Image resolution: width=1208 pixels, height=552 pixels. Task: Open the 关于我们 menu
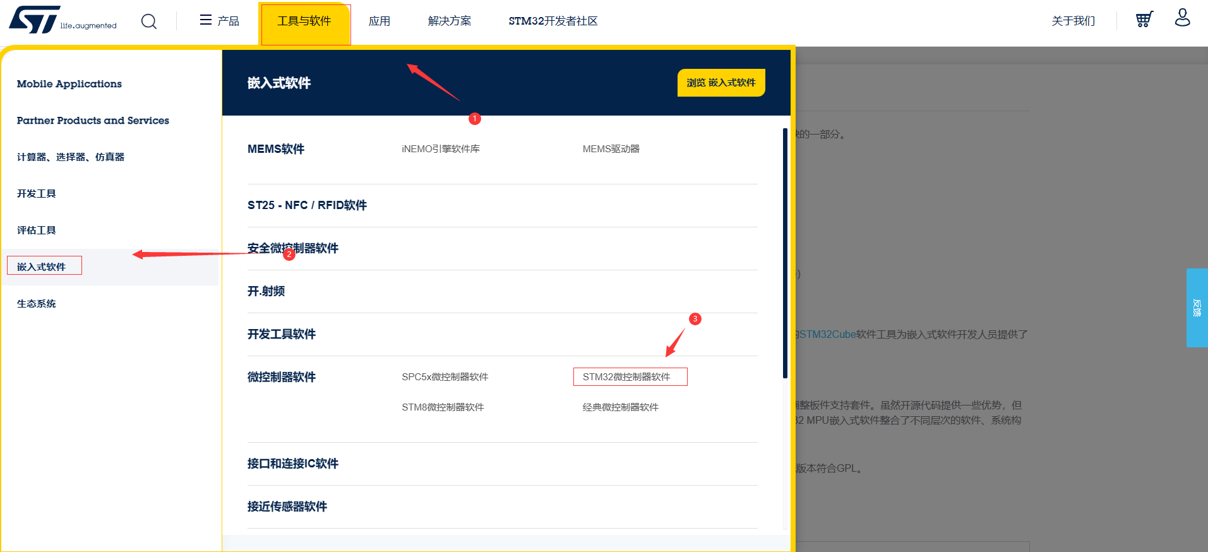tap(1073, 21)
